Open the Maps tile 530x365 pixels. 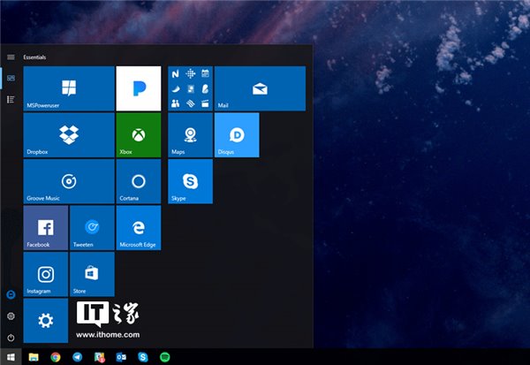tap(190, 135)
